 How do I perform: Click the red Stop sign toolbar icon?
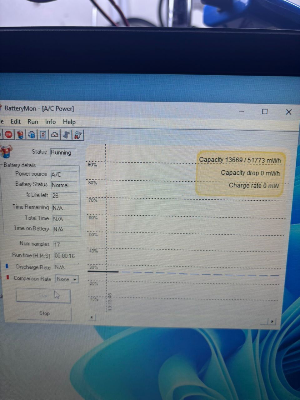[9, 135]
